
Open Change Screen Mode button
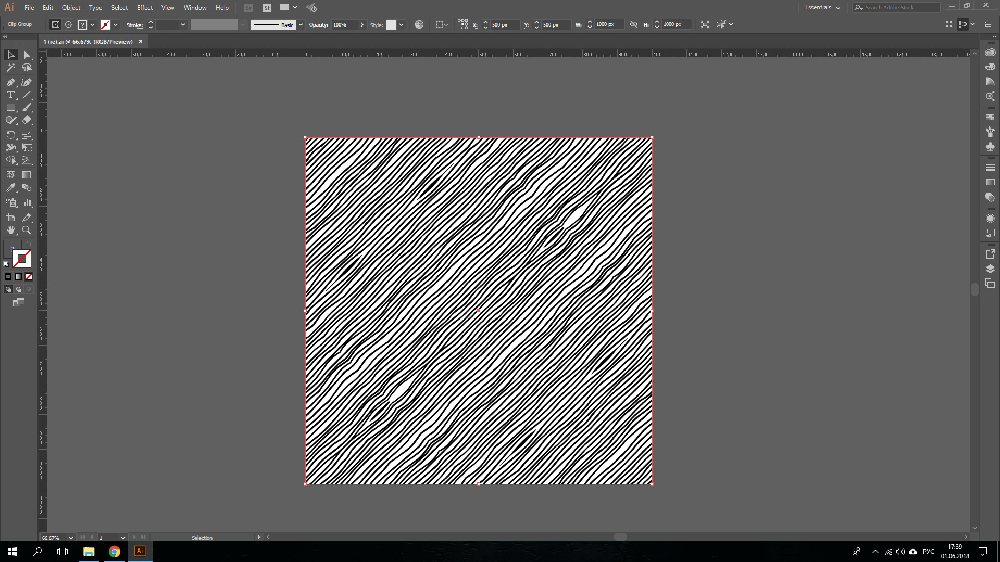tap(19, 302)
